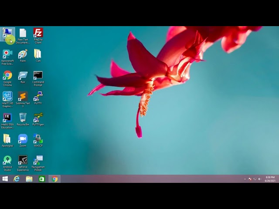The image size is (279, 209).
Task: Open the volume speaker icon
Action: point(260,179)
